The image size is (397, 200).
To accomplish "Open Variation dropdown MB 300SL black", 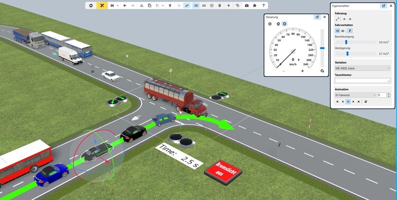I will (x=363, y=68).
